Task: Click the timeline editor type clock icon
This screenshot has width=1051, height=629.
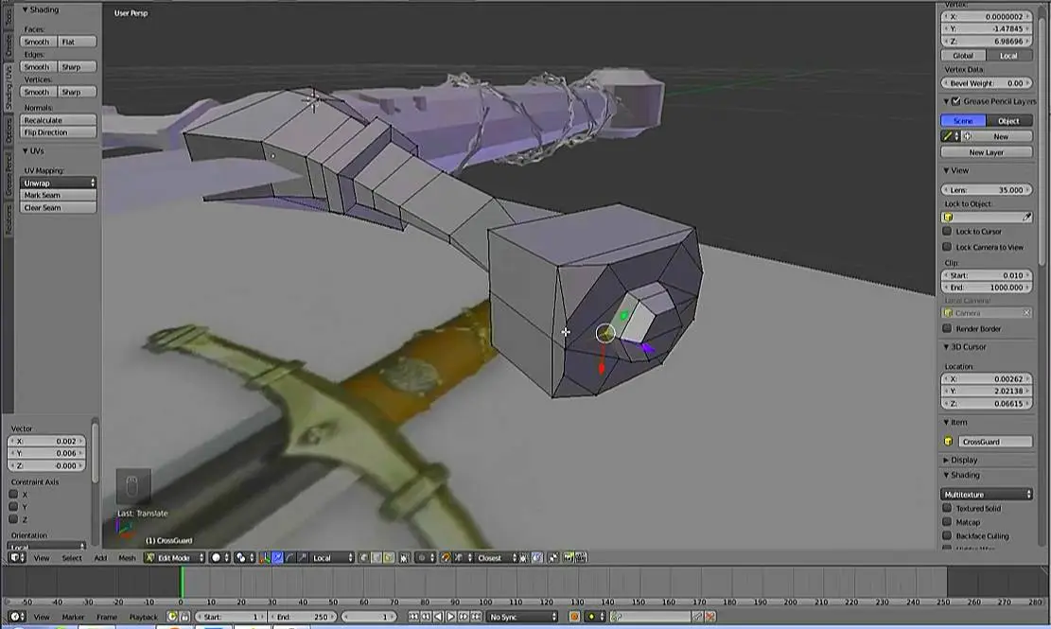Action: point(15,617)
